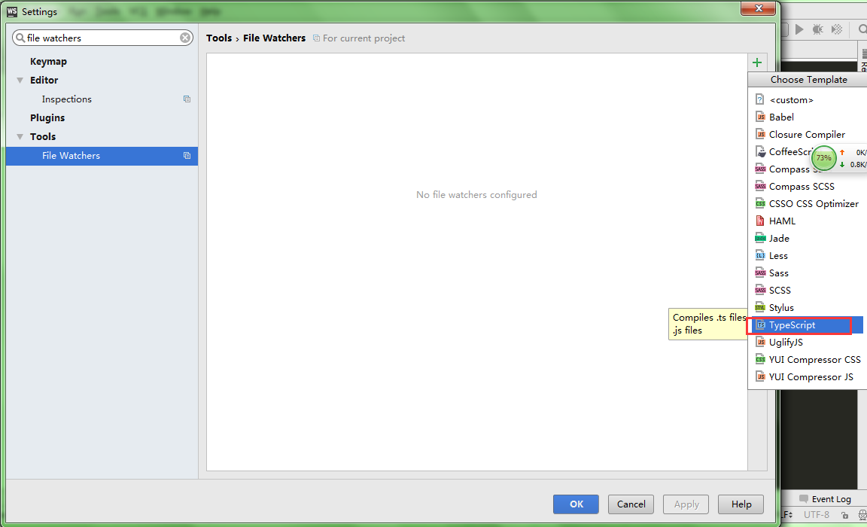
Task: Choose the TypeScript template
Action: 805,325
